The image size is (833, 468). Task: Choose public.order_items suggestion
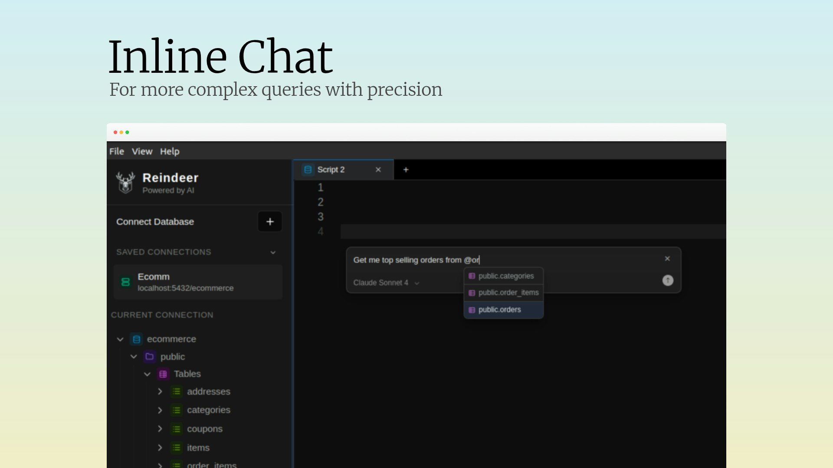[x=508, y=293]
